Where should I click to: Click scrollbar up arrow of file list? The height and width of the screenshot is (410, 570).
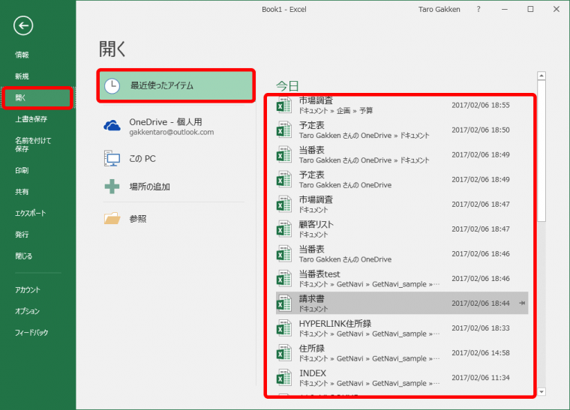(541, 76)
